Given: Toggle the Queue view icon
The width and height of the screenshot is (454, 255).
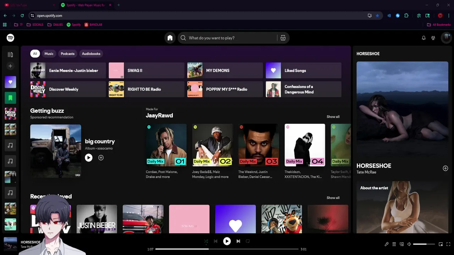Looking at the screenshot, I should point(394,244).
